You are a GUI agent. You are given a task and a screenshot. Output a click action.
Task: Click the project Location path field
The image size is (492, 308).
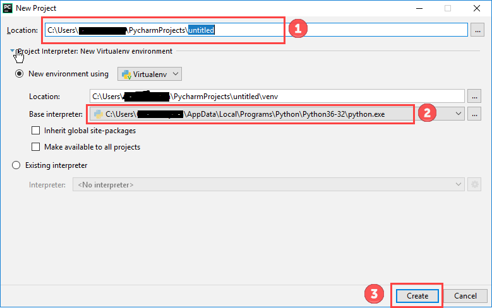click(256, 30)
